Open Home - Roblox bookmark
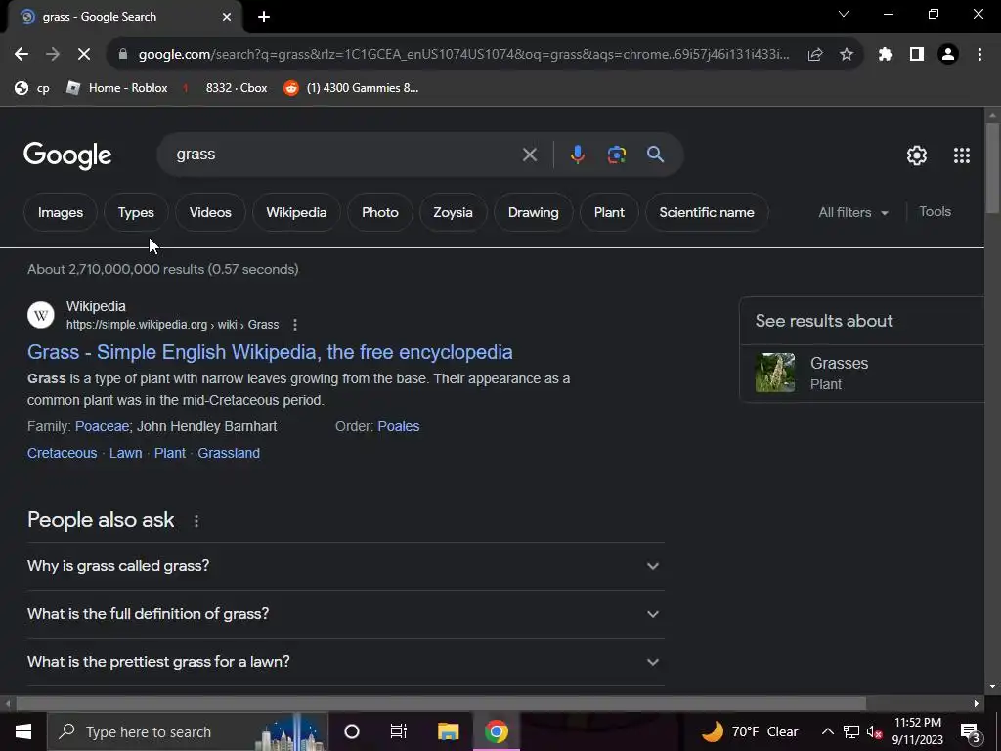1001x751 pixels. [x=117, y=88]
